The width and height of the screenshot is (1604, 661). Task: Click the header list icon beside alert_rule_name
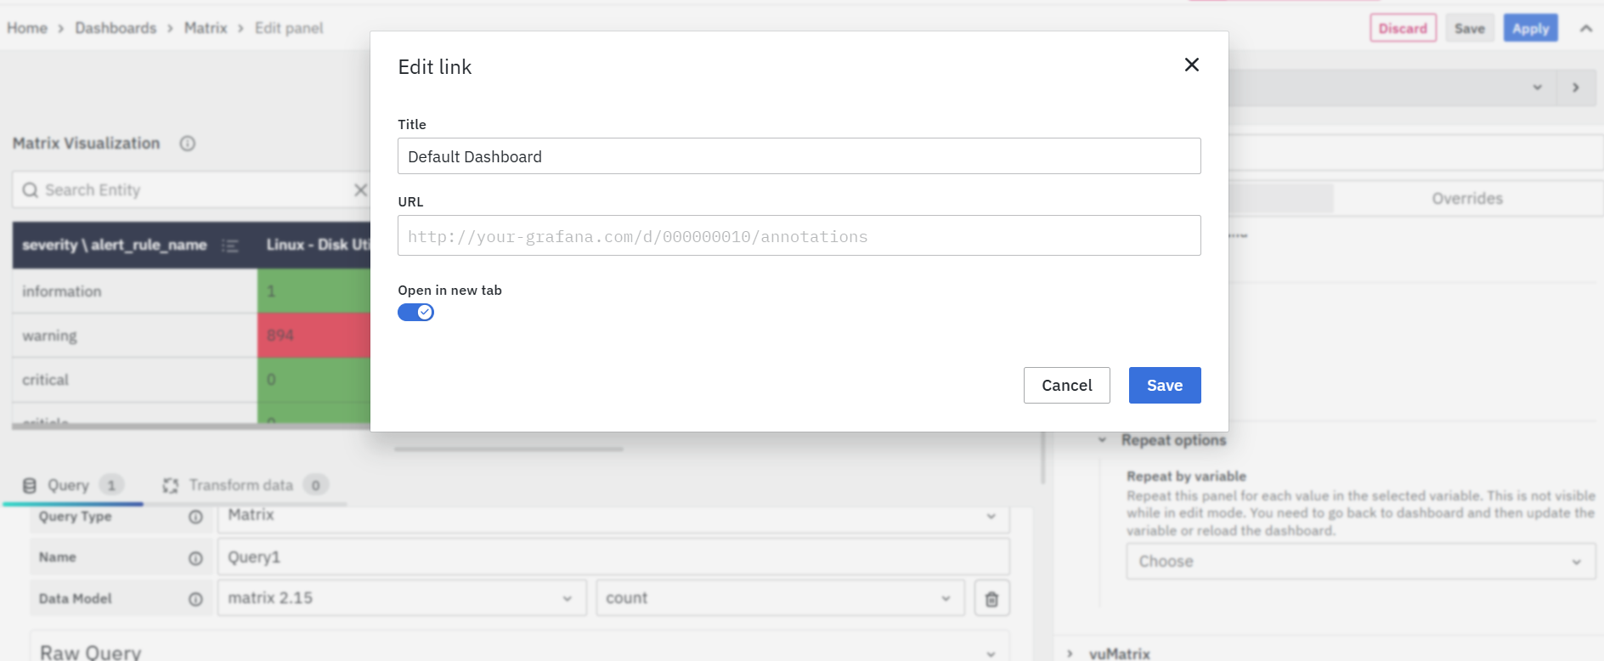click(x=230, y=246)
